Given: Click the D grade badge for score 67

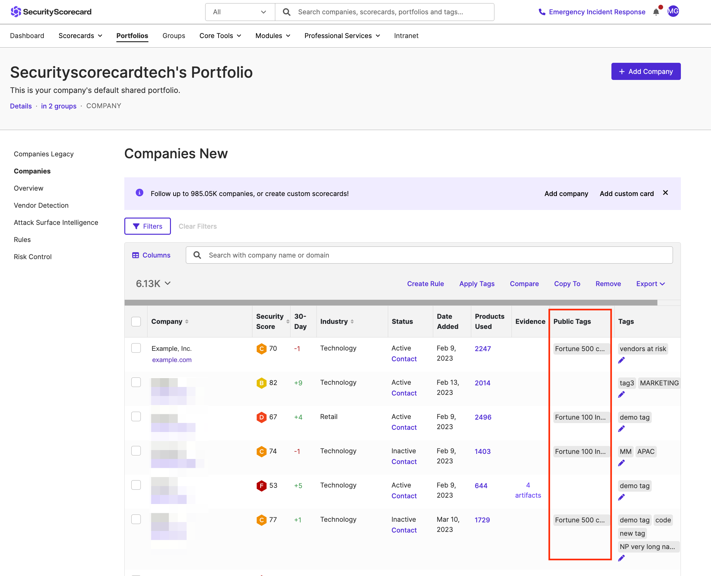Looking at the screenshot, I should (261, 417).
